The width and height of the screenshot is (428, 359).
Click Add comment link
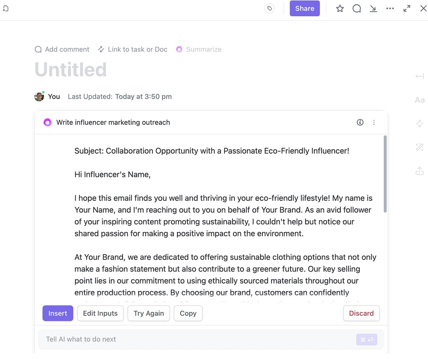point(62,49)
